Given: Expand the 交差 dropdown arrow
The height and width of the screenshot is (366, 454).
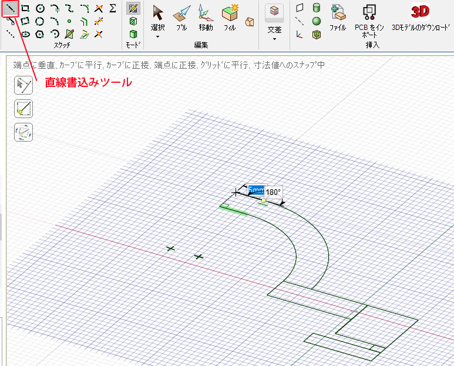Looking at the screenshot, I should [274, 39].
